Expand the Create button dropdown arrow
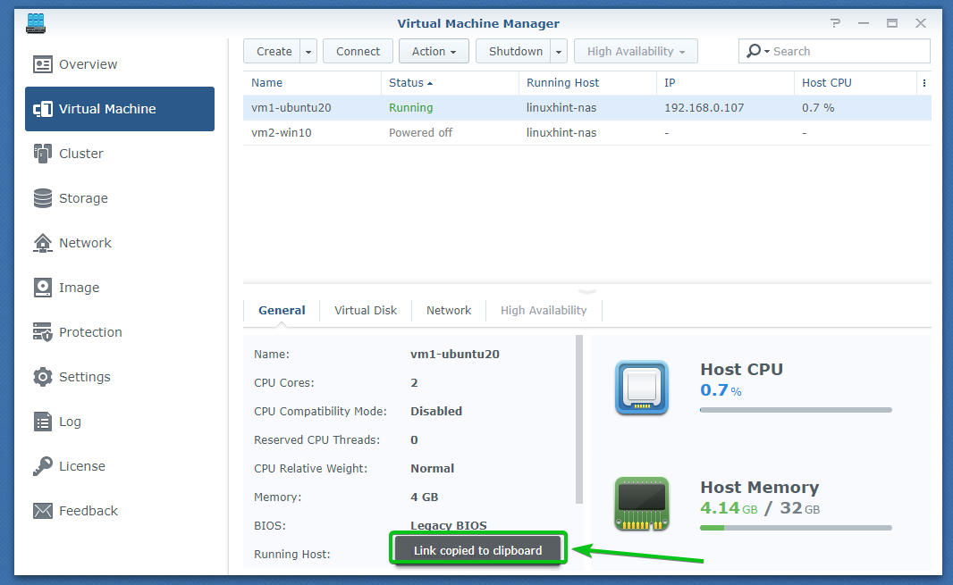This screenshot has width=953, height=585. coord(308,52)
